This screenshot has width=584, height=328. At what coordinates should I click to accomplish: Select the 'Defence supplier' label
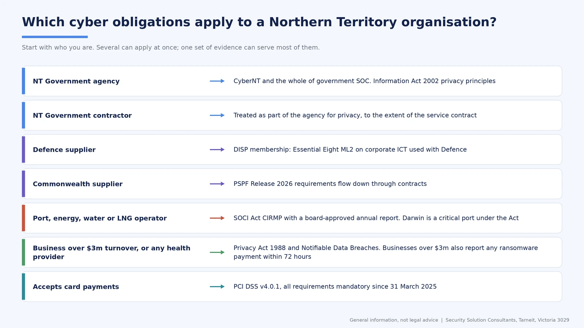pos(64,150)
